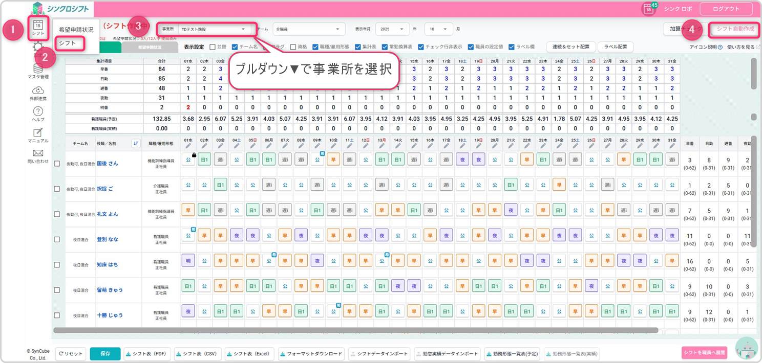Viewport: 762px width, 363px height.
Task: Click the sort icon beside 役職／名前
Action: point(136,144)
